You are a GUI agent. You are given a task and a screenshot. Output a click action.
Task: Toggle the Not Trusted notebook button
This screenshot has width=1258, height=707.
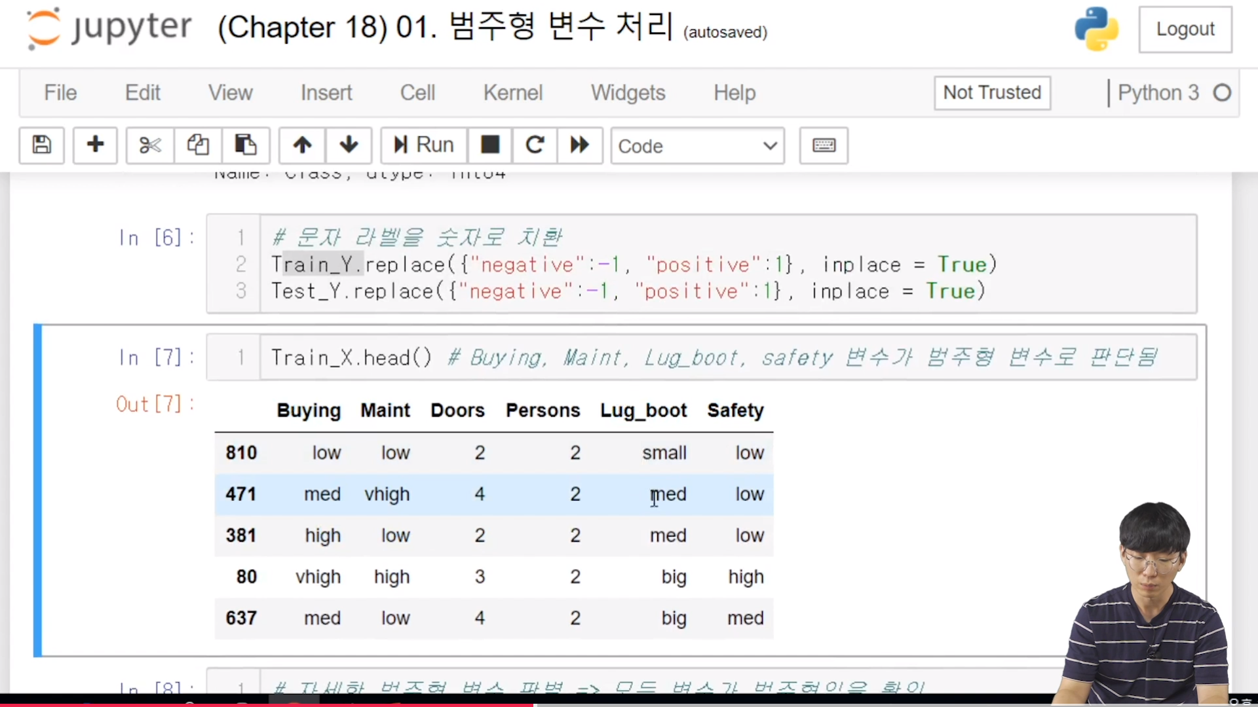click(992, 92)
